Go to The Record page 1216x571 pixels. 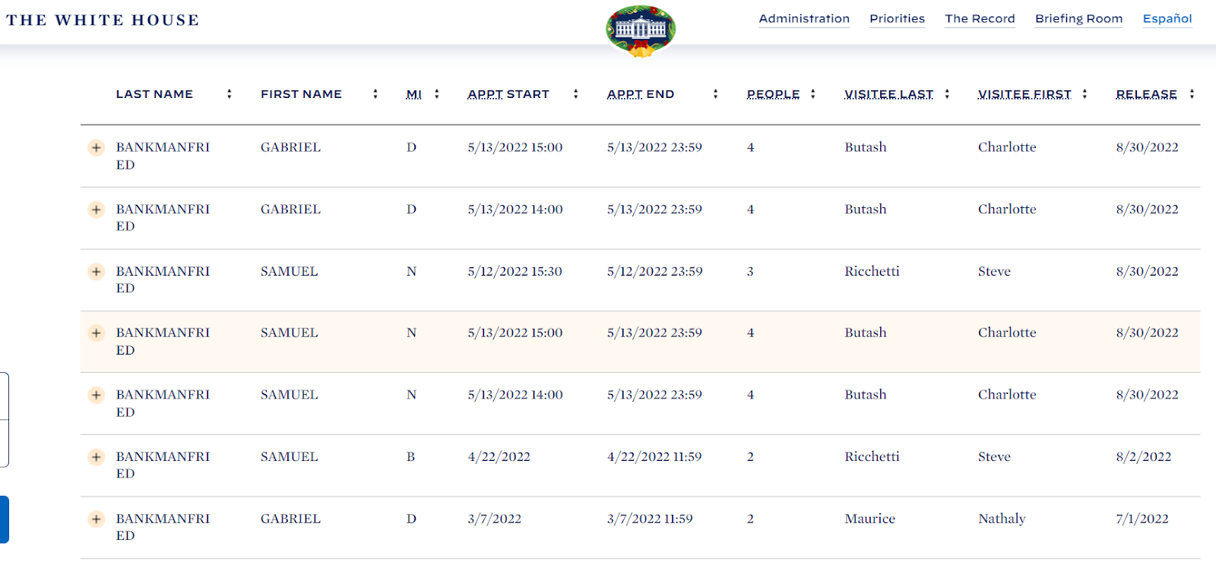[980, 19]
